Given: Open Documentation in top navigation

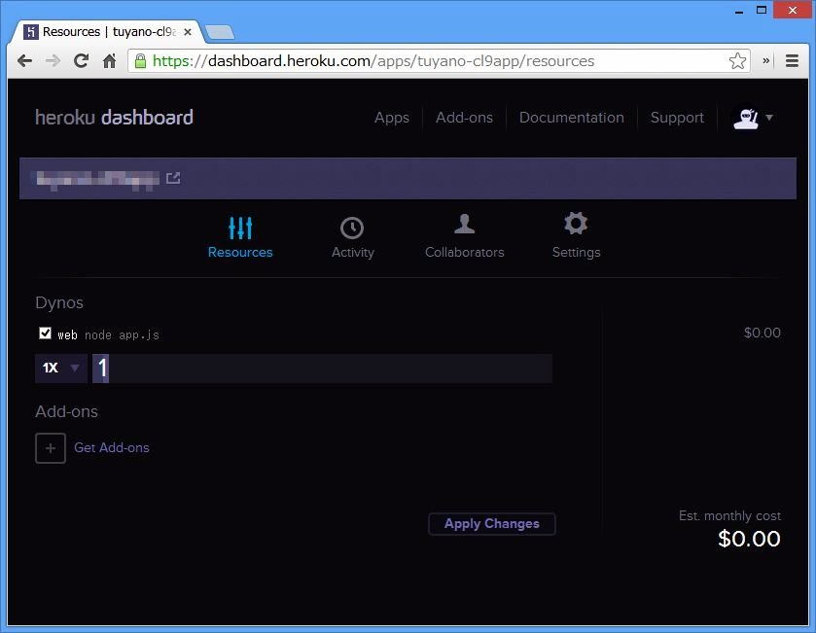Looking at the screenshot, I should 571,118.
